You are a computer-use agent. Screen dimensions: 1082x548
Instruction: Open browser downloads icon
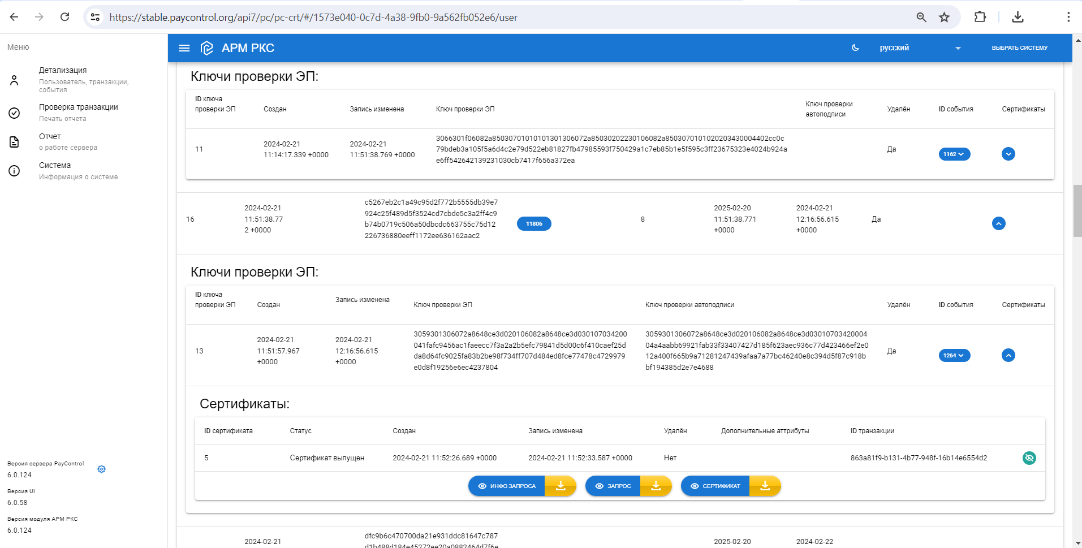1018,17
